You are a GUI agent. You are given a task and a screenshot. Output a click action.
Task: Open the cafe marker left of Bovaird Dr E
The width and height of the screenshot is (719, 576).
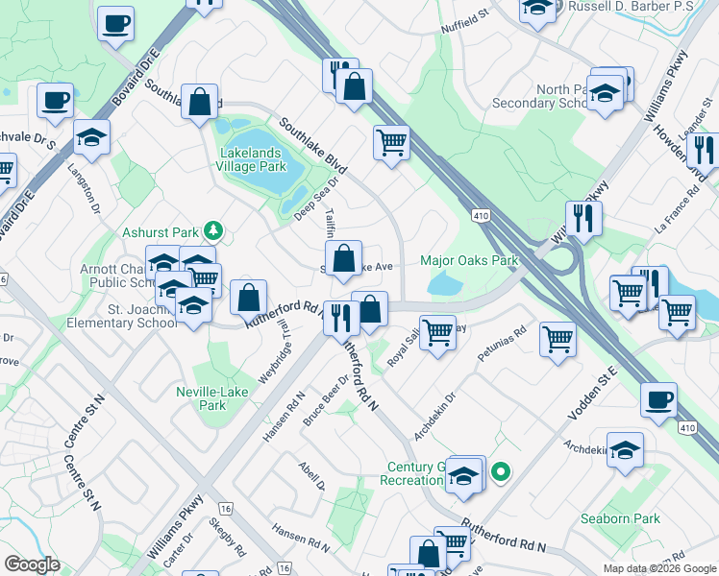tap(55, 102)
